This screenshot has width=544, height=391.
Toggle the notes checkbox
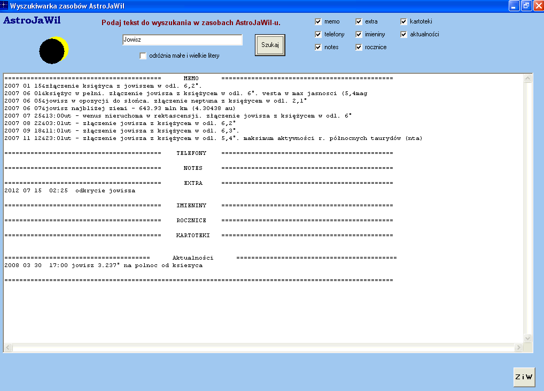[318, 47]
